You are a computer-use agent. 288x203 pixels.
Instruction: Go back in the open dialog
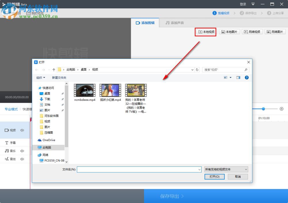click(37, 70)
